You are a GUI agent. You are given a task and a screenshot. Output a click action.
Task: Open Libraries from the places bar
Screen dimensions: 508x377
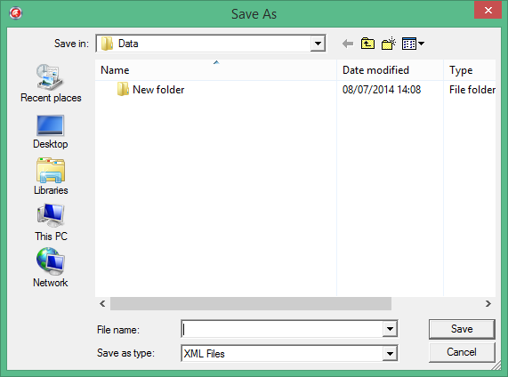coord(51,177)
